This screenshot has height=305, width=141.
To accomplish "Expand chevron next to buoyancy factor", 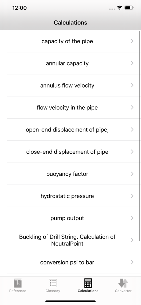I will tap(132, 174).
